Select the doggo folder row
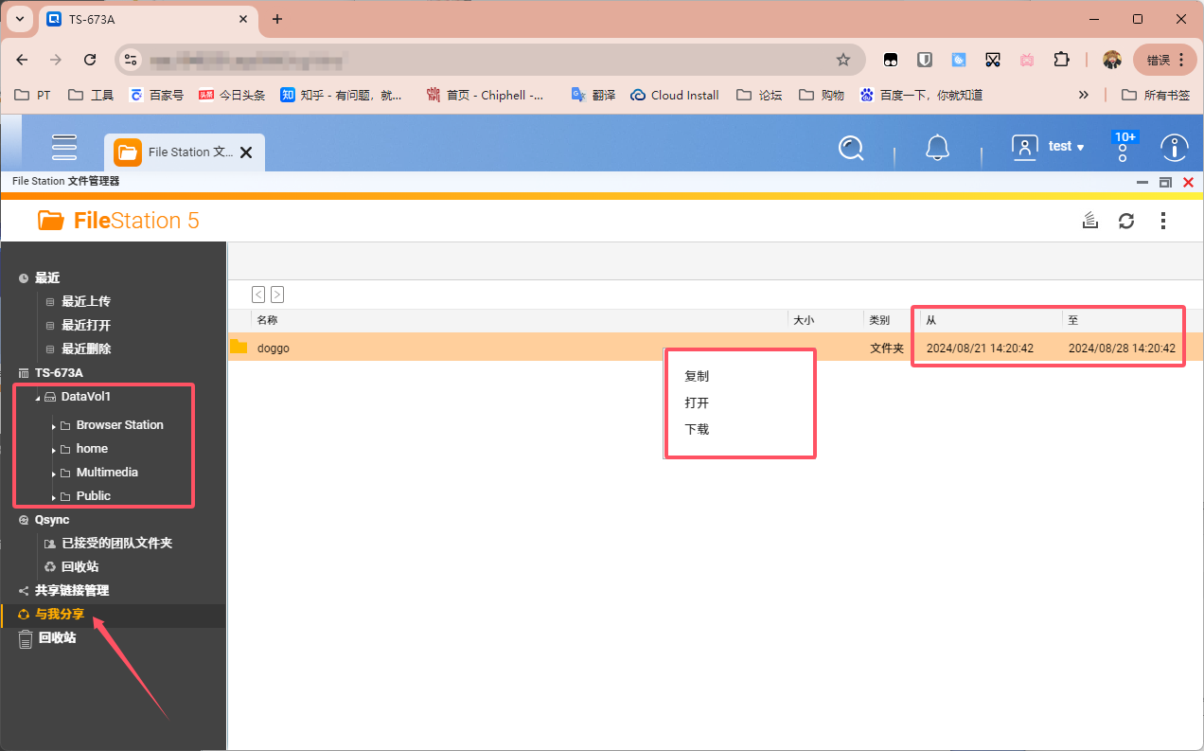Image resolution: width=1204 pixels, height=751 pixels. pos(716,348)
